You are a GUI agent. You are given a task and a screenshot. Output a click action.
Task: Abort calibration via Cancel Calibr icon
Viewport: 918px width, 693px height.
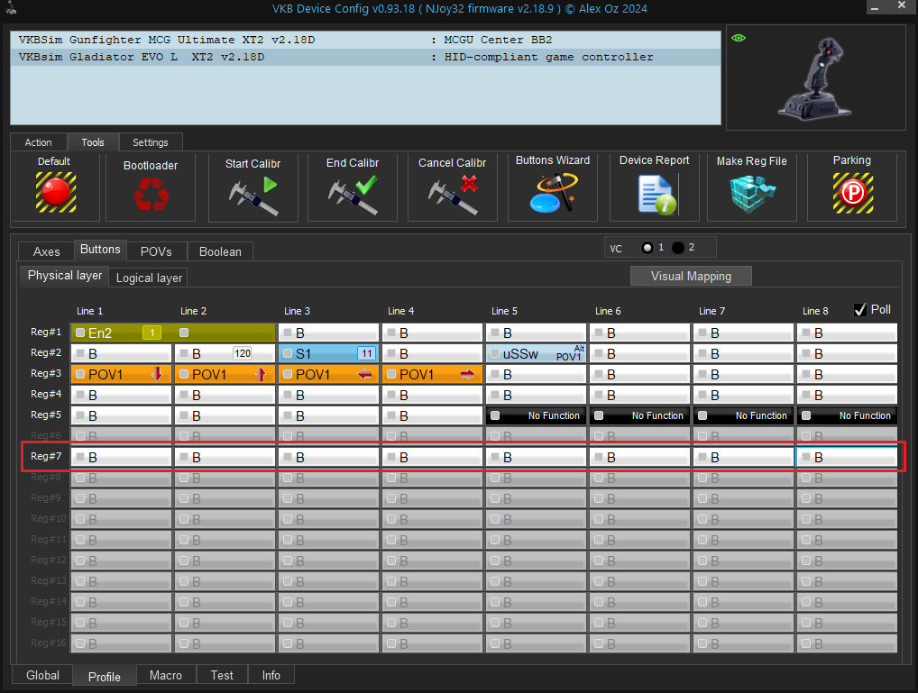pos(453,194)
